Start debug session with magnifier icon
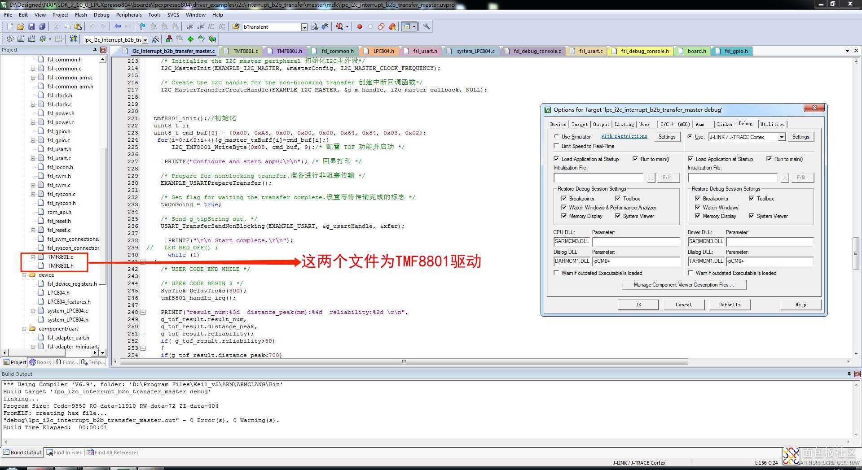The width and height of the screenshot is (862, 470). point(340,27)
